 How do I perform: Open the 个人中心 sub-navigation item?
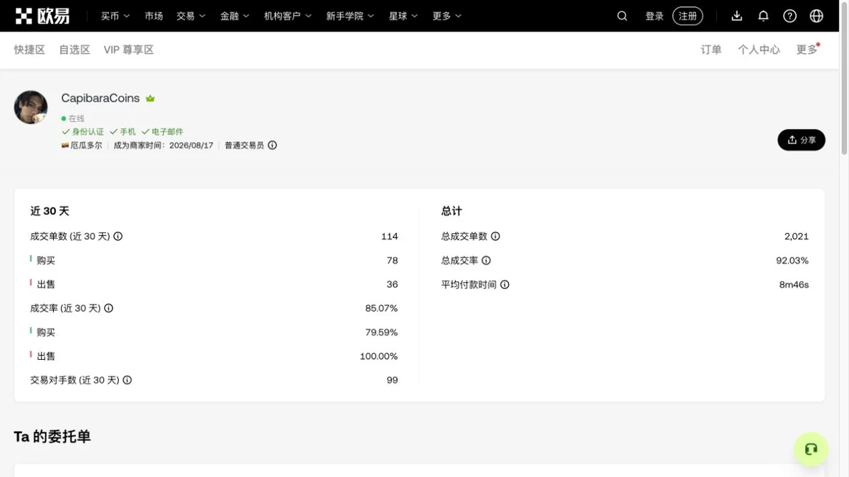[x=759, y=49]
